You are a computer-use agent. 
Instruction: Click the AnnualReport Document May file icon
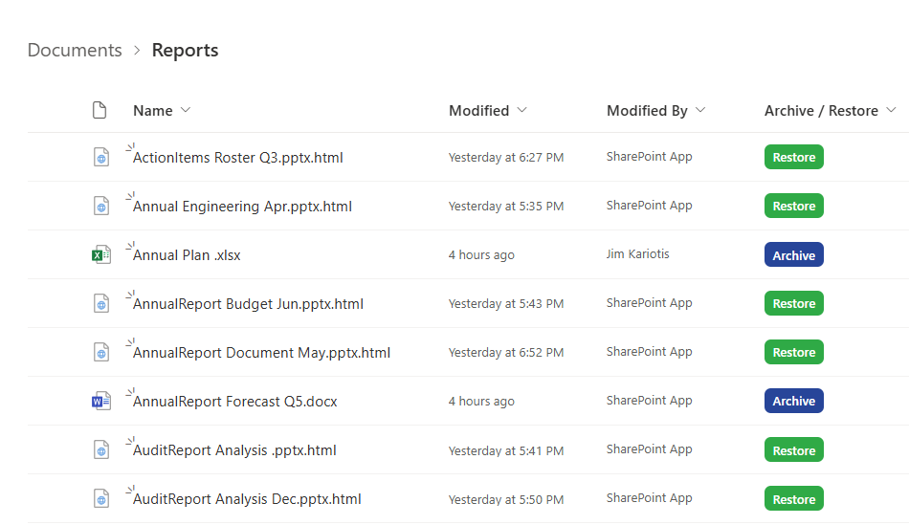point(100,353)
